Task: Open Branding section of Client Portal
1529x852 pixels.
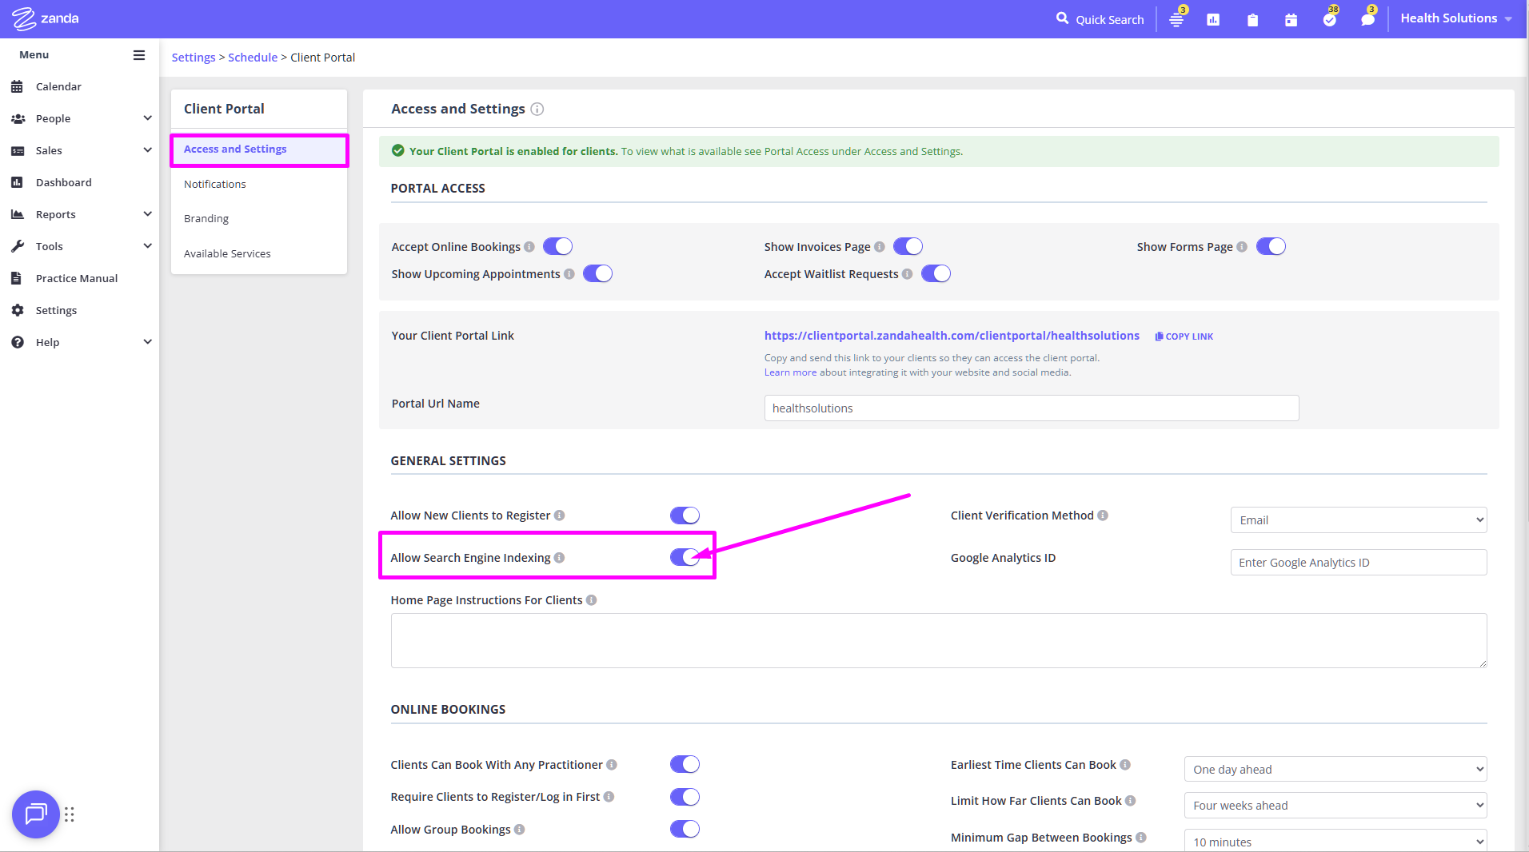Action: (206, 219)
